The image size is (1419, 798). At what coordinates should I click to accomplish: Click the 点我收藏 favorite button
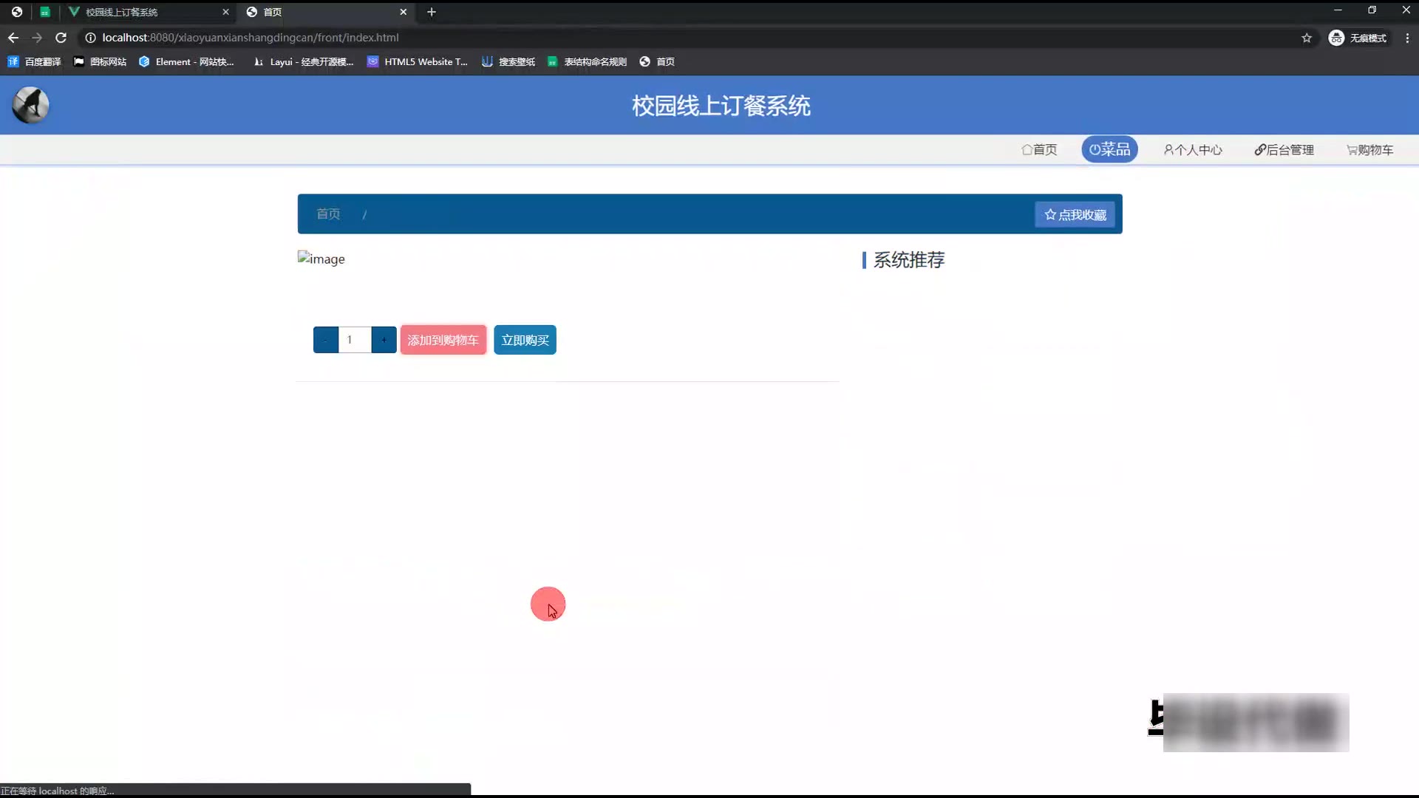[1075, 214]
